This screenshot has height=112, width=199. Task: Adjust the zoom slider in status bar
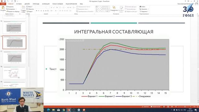pos(185,107)
